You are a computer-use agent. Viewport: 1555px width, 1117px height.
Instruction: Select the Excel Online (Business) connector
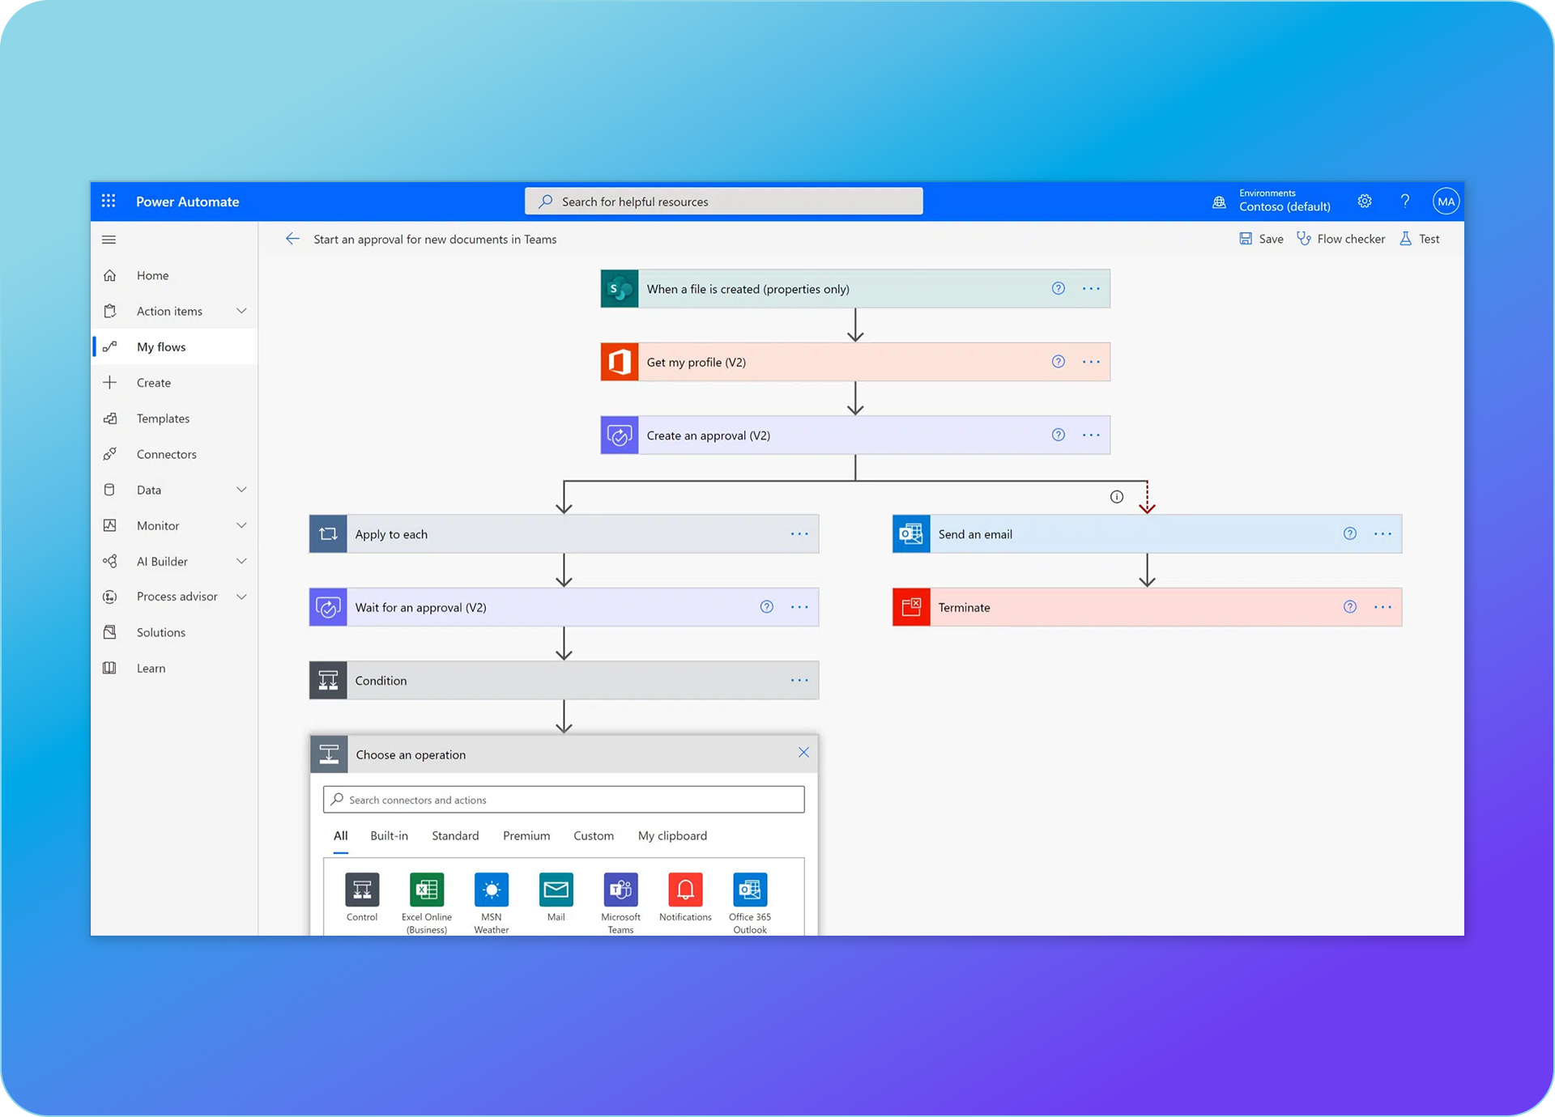(x=426, y=890)
